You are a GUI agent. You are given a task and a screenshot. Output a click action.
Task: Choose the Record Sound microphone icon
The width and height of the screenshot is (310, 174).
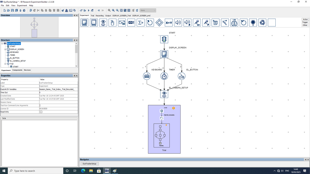click(x=197, y=23)
